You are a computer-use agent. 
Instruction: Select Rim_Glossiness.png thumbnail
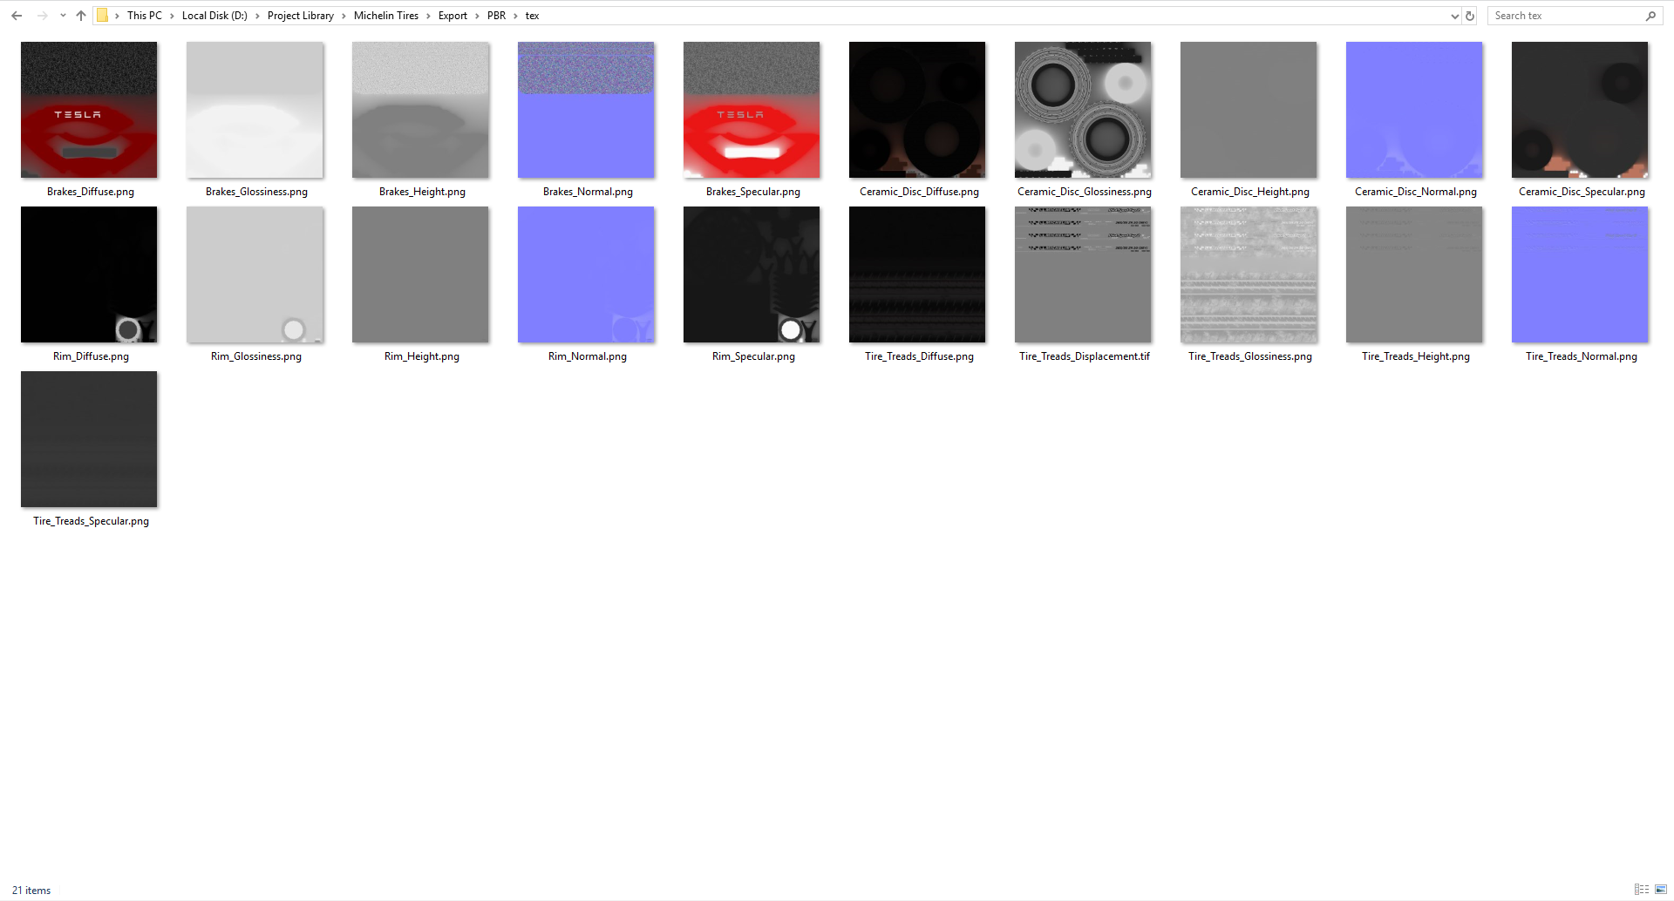tap(255, 274)
